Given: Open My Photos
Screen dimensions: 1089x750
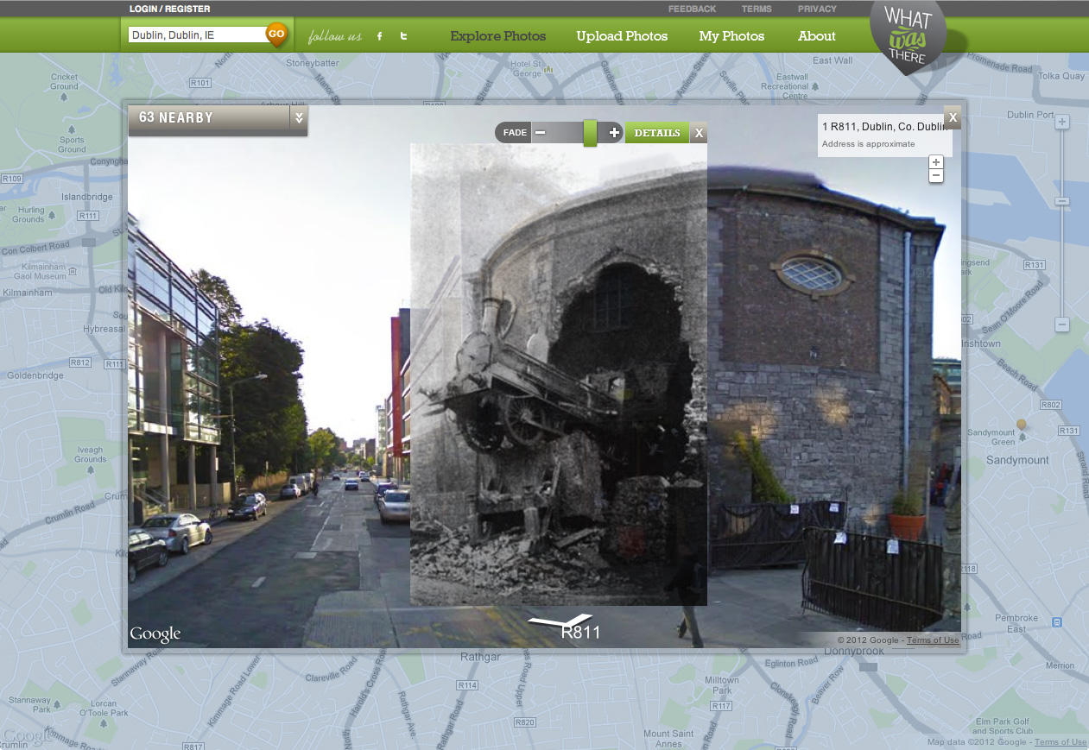Looking at the screenshot, I should [731, 36].
